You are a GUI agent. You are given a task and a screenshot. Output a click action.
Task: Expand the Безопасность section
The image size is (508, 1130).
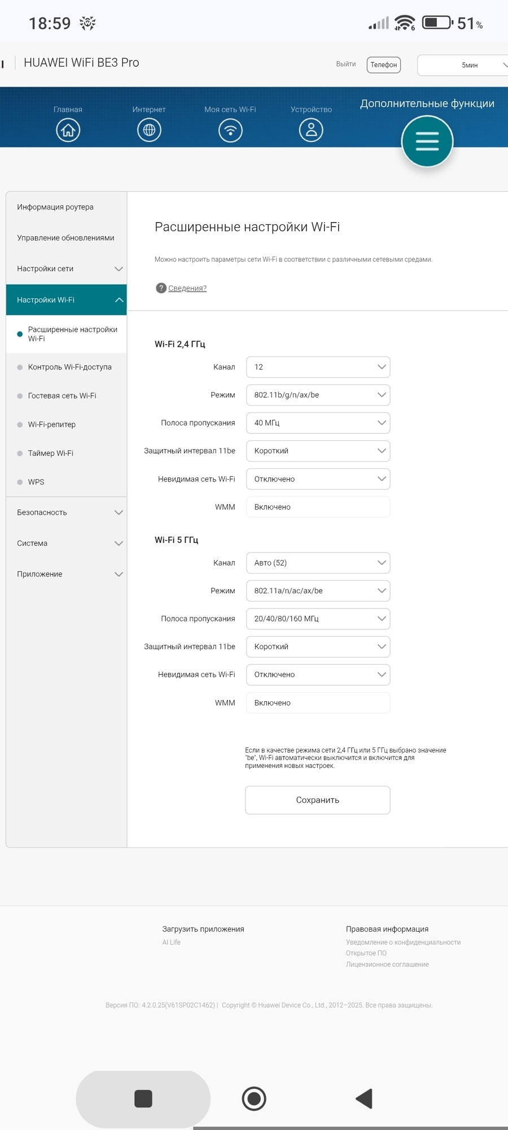pyautogui.click(x=67, y=512)
